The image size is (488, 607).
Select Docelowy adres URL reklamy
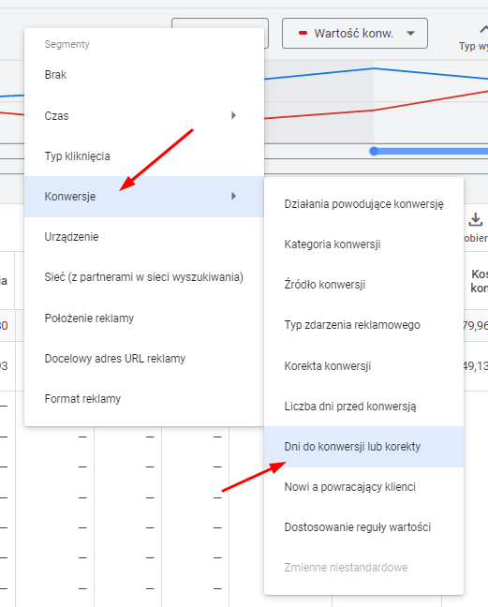coord(144,359)
